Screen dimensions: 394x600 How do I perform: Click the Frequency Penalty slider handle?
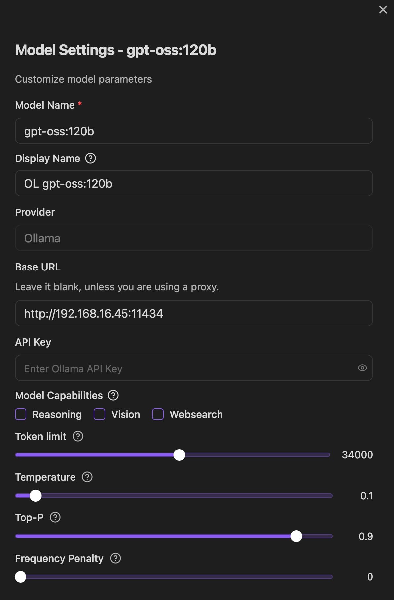[21, 577]
